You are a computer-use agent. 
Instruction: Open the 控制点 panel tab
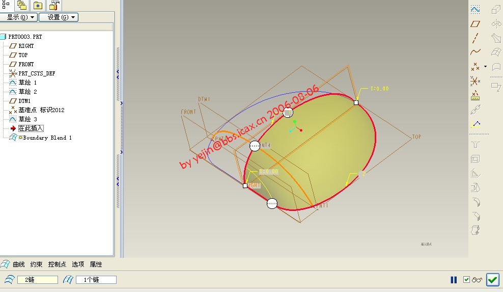coord(57,264)
